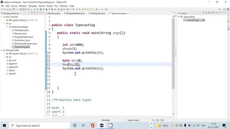This screenshot has height=129, width=230.
Task: Open the Run button dropdown arrow
Action: point(43,9)
